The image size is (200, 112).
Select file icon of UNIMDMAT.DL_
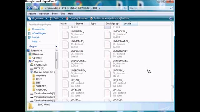click(107, 44)
